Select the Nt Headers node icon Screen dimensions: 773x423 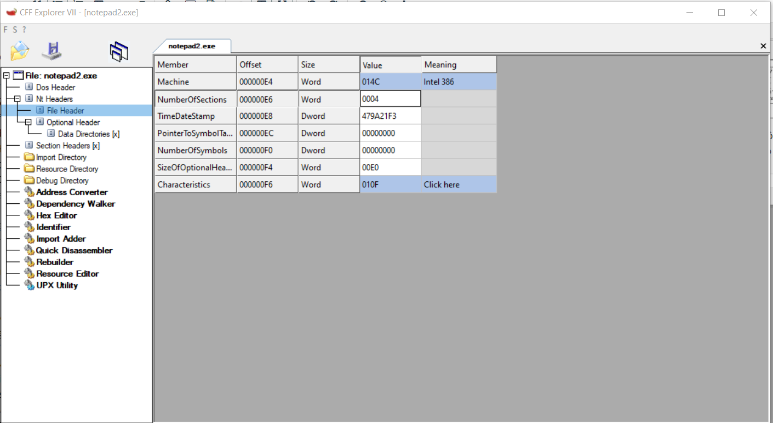coord(30,99)
